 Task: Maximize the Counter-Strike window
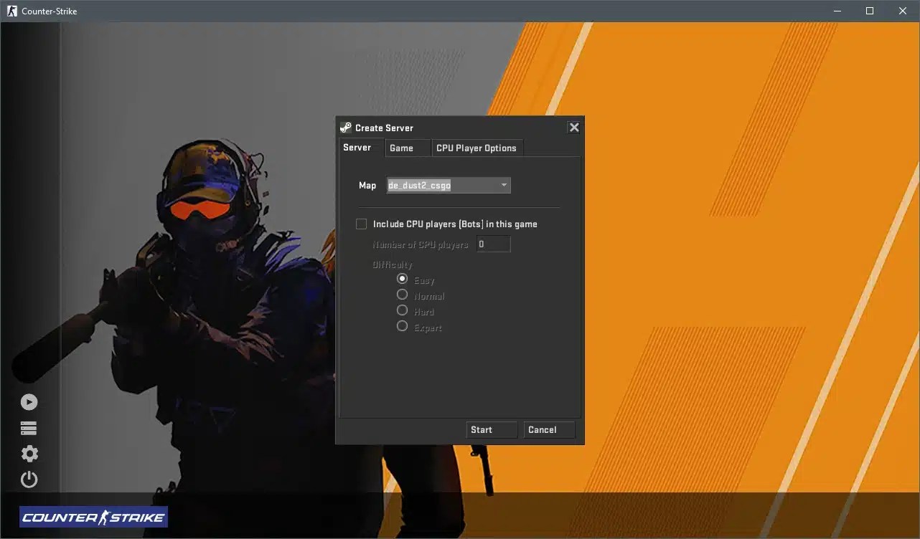(x=870, y=11)
